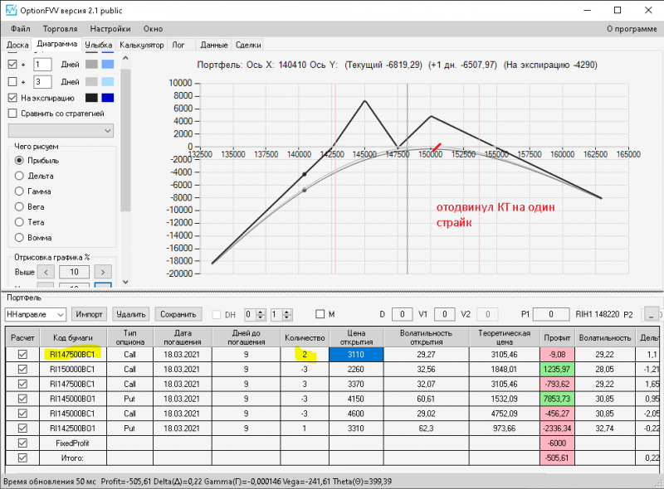
Task: Increase Выше percent with right arrow
Action: pyautogui.click(x=103, y=272)
